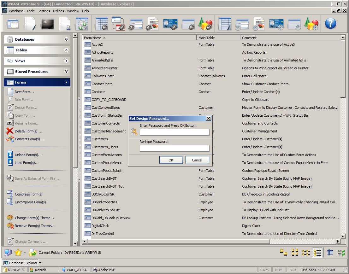The height and width of the screenshot is (274, 349).
Task: Expand the Stored Procedures panel
Action: (x=66, y=72)
